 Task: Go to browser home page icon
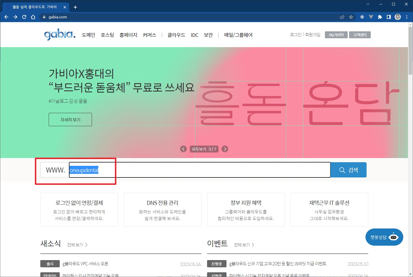click(x=33, y=17)
